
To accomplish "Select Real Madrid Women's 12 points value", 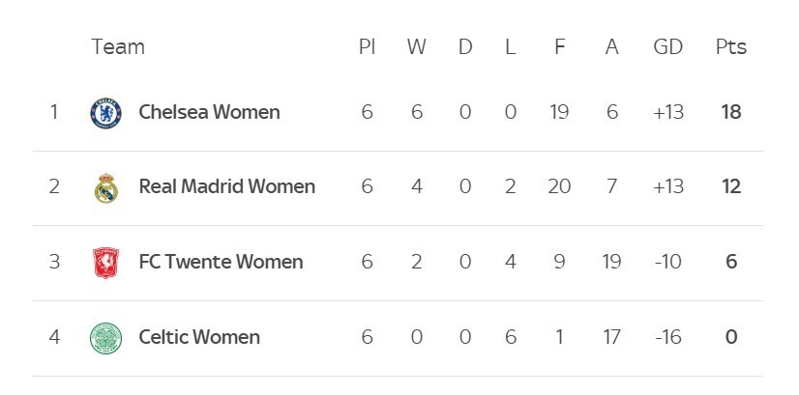I will [x=731, y=186].
